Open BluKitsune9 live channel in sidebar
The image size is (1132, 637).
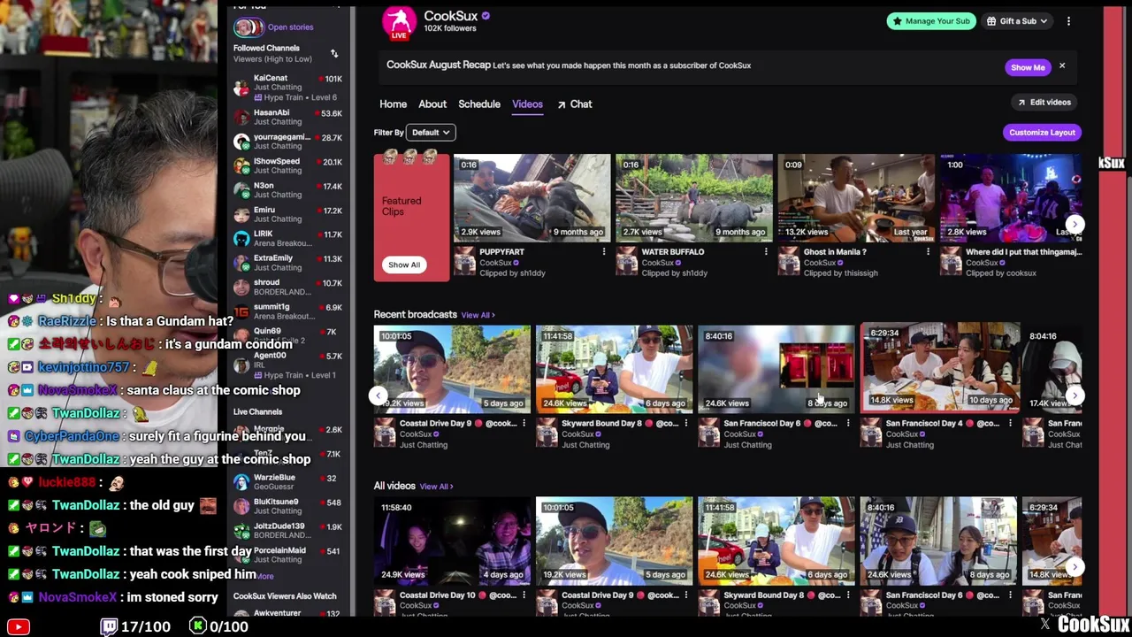coord(287,506)
